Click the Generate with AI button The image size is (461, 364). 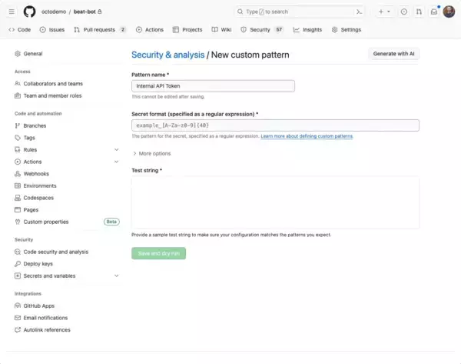pos(393,54)
